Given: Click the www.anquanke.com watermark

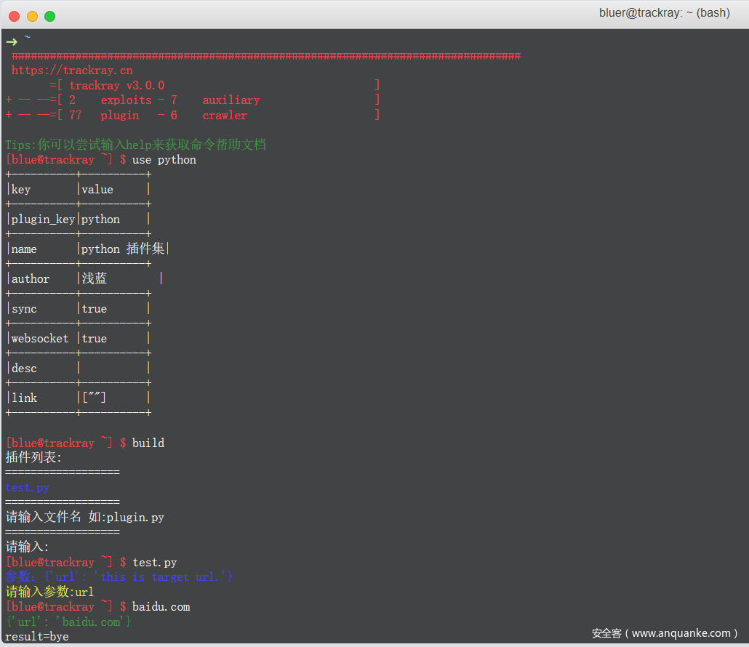Looking at the screenshot, I should 665,633.
